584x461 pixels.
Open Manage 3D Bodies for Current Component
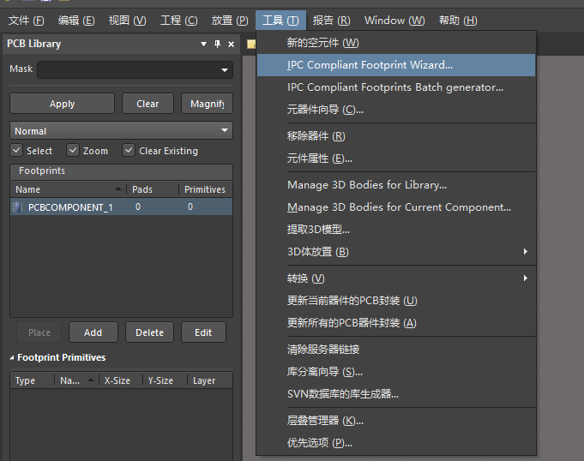396,207
